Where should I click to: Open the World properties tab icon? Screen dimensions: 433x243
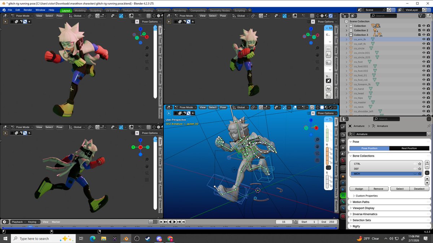343,161
